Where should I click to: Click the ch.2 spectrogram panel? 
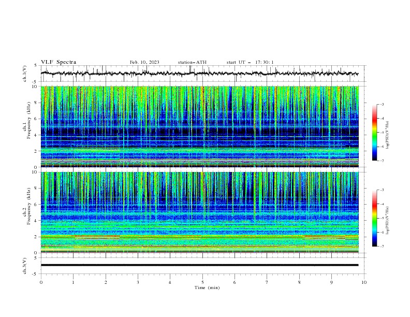pos(199,212)
